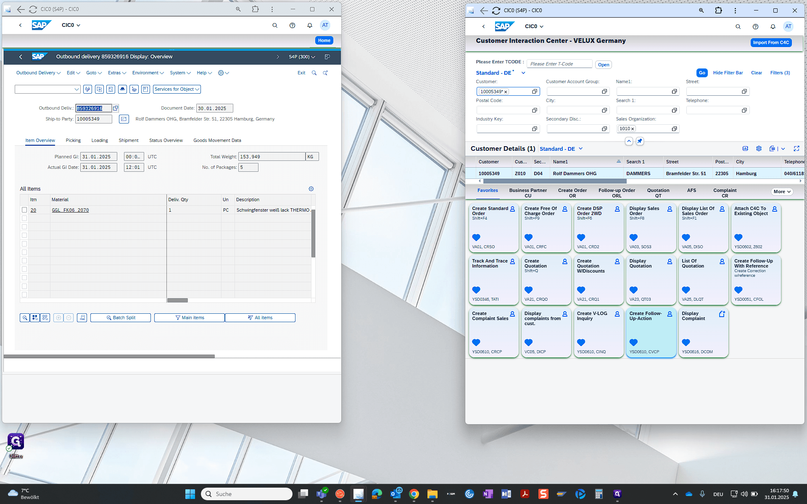Toggle favorite heart on Create Standard Order tile
The image size is (807, 504).
click(x=476, y=237)
